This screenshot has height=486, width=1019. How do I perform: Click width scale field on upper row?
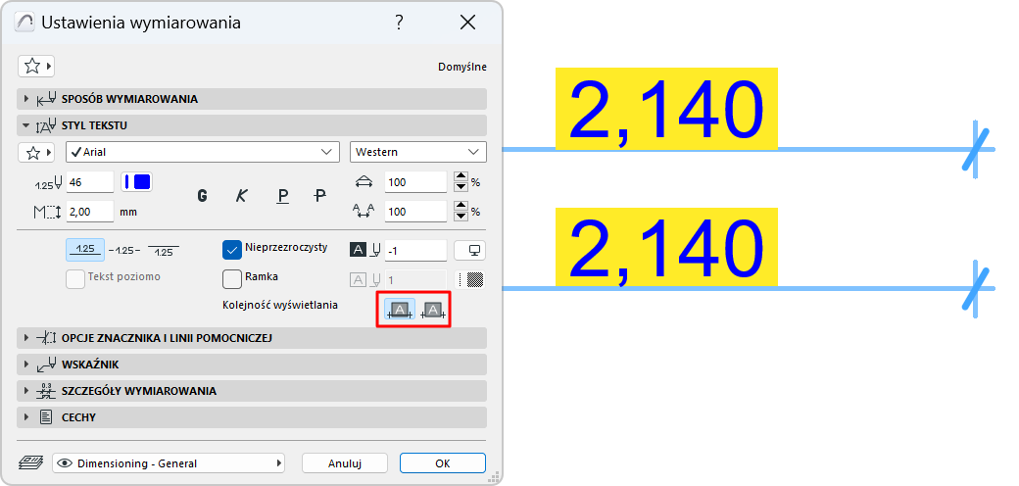point(415,182)
